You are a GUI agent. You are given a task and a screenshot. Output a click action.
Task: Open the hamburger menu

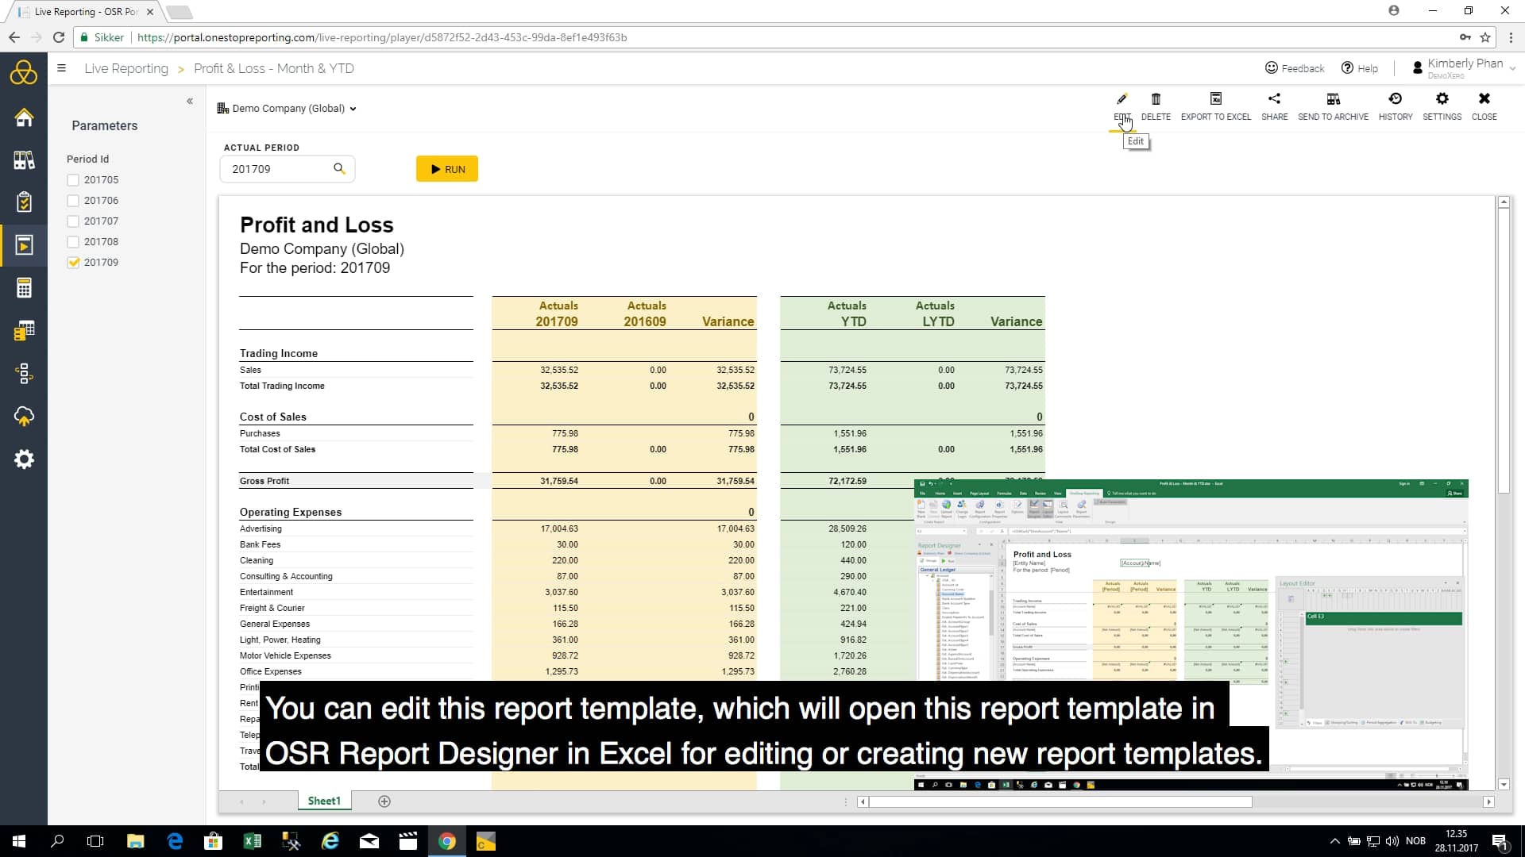[x=62, y=68]
